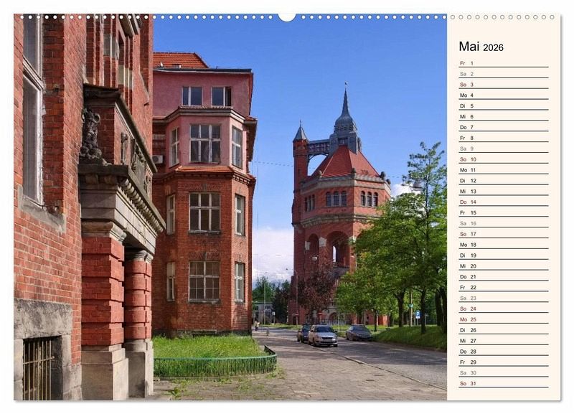Select the So 31 date entry
574x414 pixels.
point(503,383)
